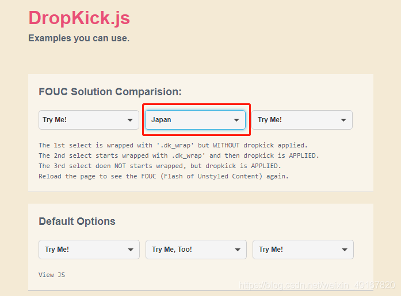The width and height of the screenshot is (401, 296).
Task: Click the DropKick.js title
Action: click(79, 18)
